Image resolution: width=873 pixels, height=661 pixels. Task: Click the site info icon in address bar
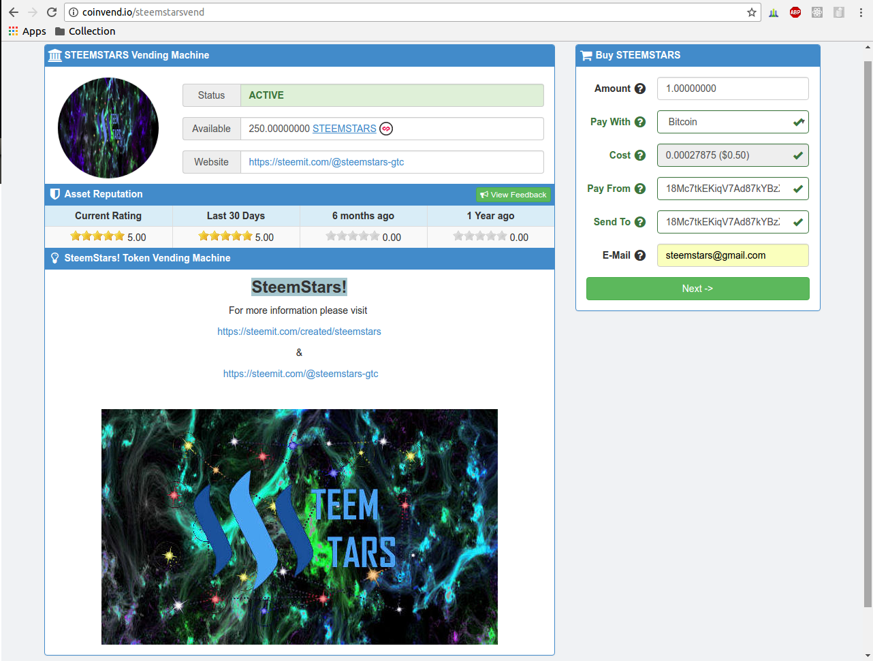tap(74, 12)
